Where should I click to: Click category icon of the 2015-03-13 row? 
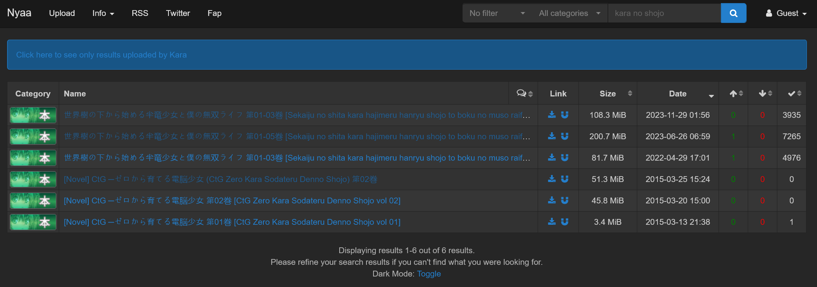tap(33, 222)
